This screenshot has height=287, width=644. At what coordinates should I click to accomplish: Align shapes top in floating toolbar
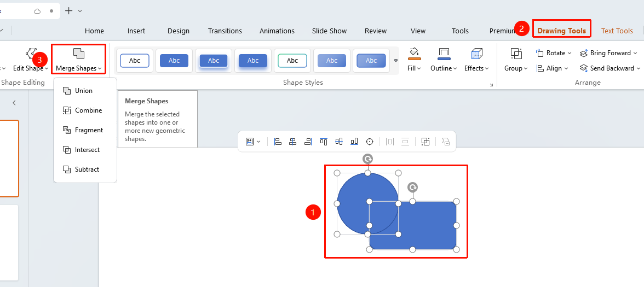pyautogui.click(x=324, y=142)
